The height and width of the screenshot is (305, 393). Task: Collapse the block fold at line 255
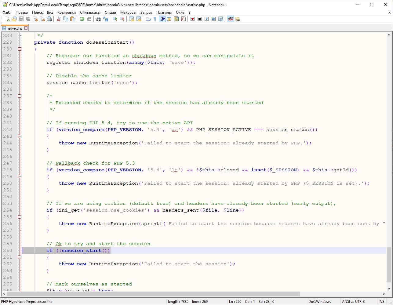coord(20,217)
